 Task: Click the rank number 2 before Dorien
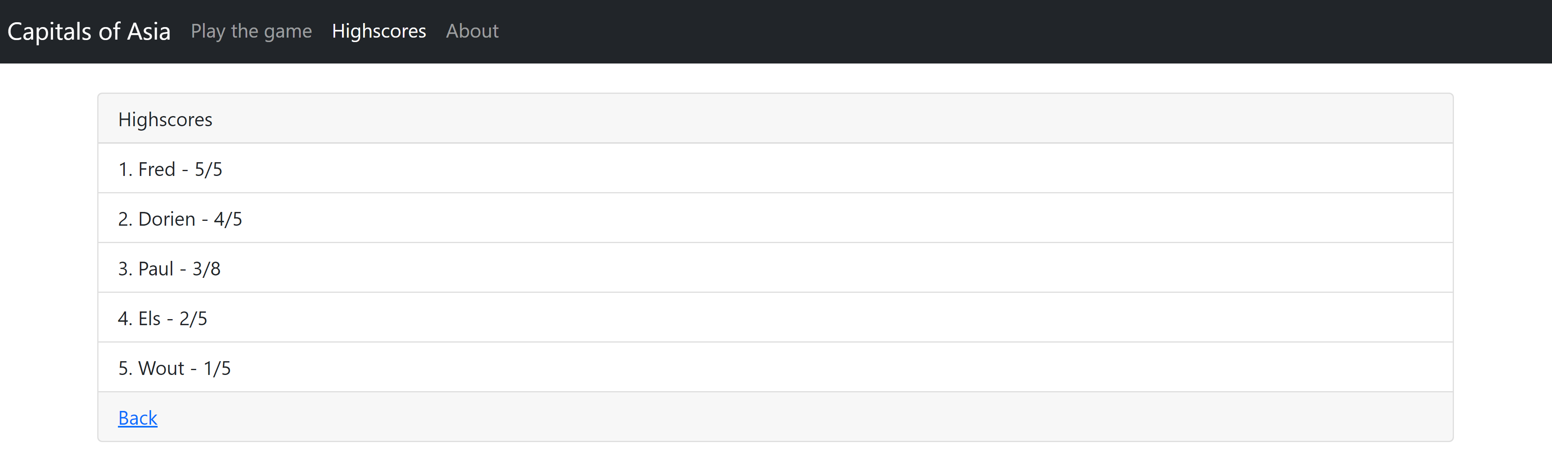tap(124, 219)
